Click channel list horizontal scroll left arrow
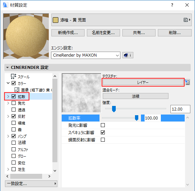Viewport: 195px width, 191px height. 7,176
